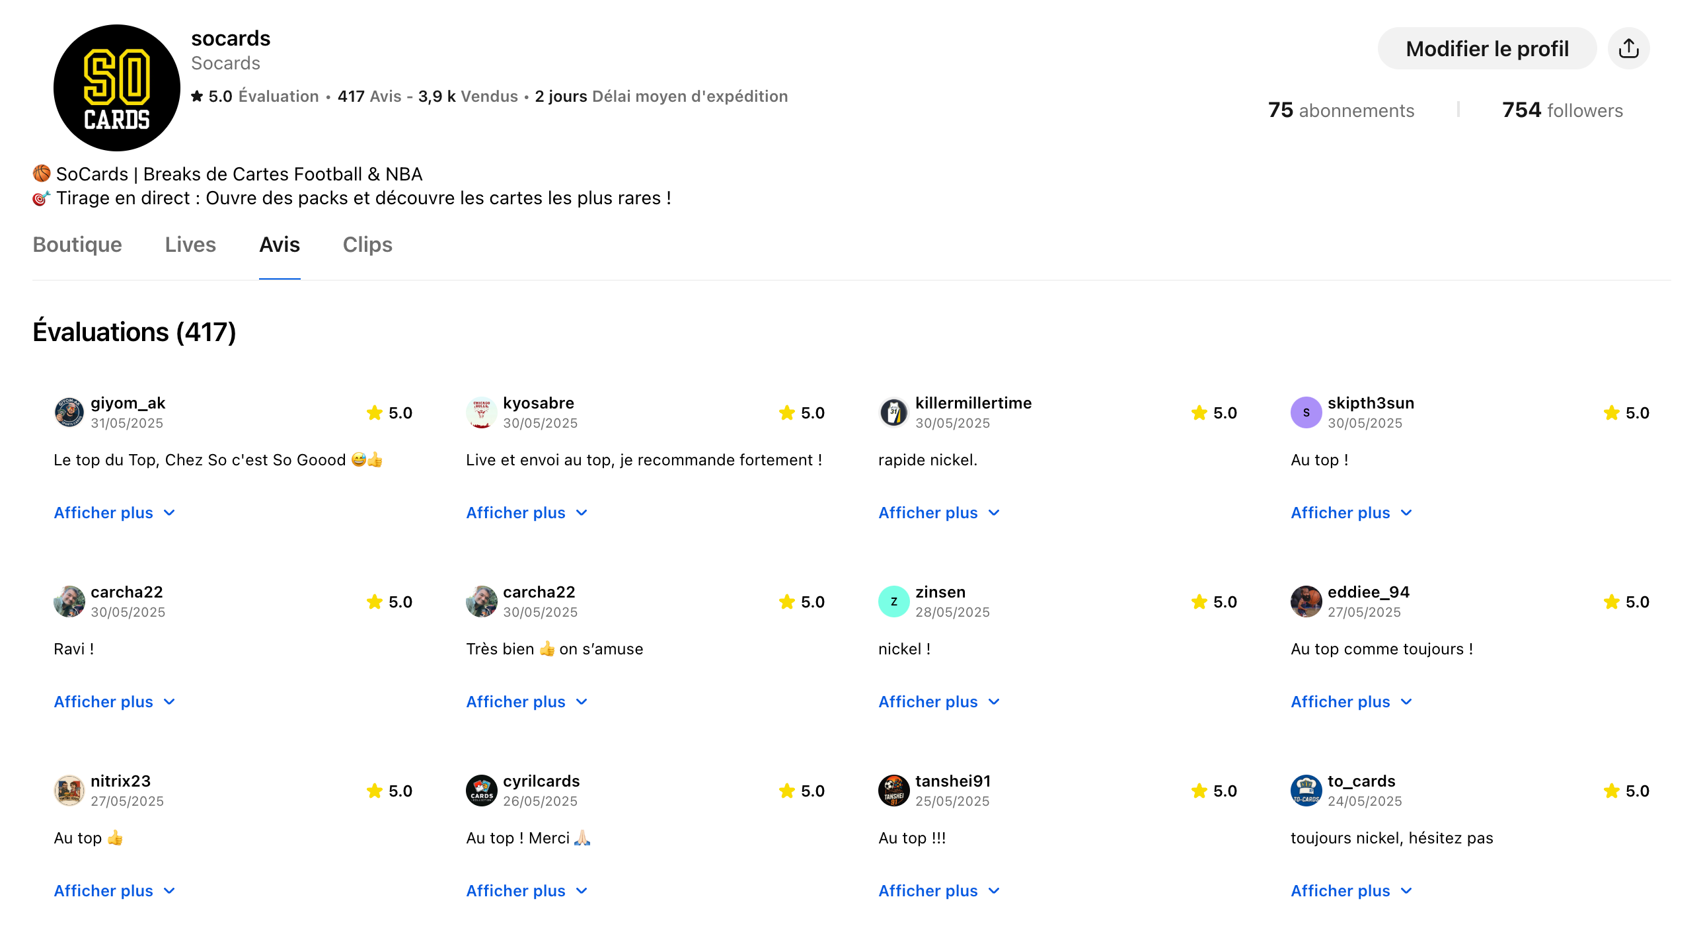Expand 'Afficher plus' on giyom_ak's review
The width and height of the screenshot is (1701, 932).
[x=115, y=513]
